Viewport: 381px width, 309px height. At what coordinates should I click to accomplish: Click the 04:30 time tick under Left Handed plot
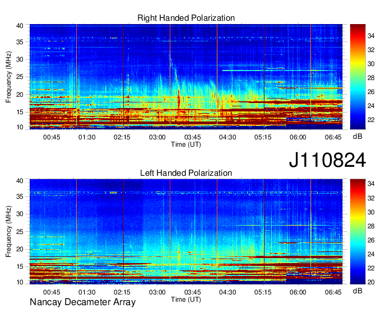pyautogui.click(x=227, y=292)
